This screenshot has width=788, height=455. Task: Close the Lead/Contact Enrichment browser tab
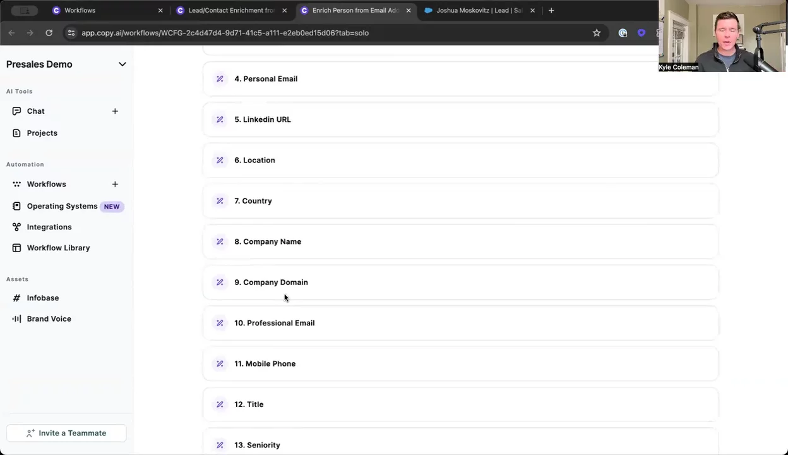pos(284,11)
